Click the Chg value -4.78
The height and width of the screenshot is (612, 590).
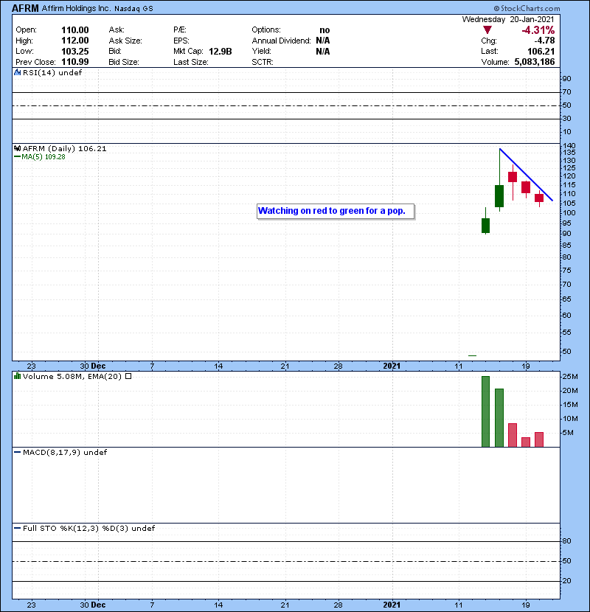(x=544, y=41)
